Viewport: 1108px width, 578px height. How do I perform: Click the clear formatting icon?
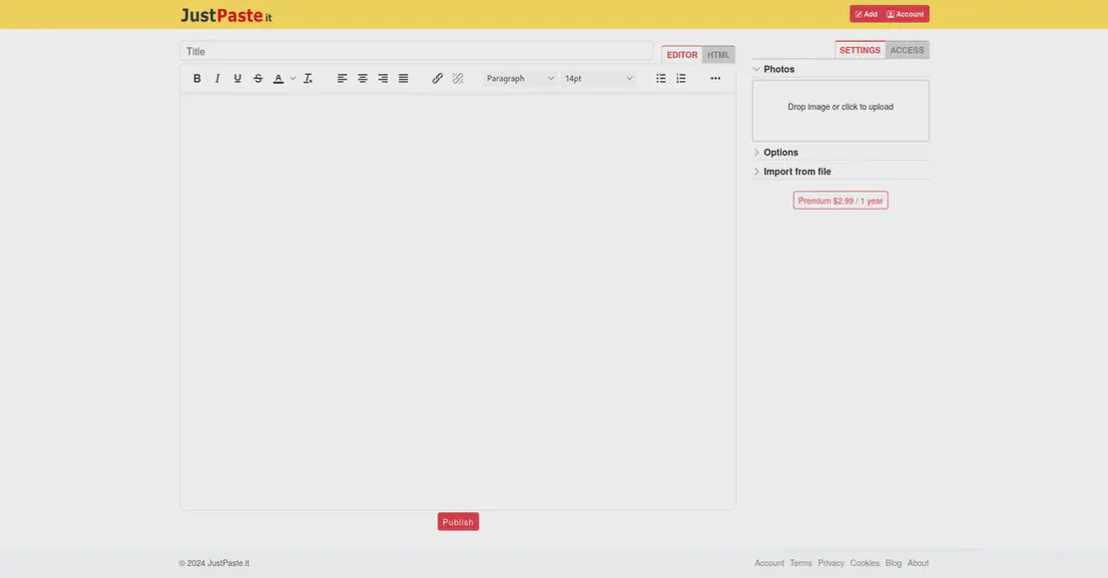coord(308,78)
